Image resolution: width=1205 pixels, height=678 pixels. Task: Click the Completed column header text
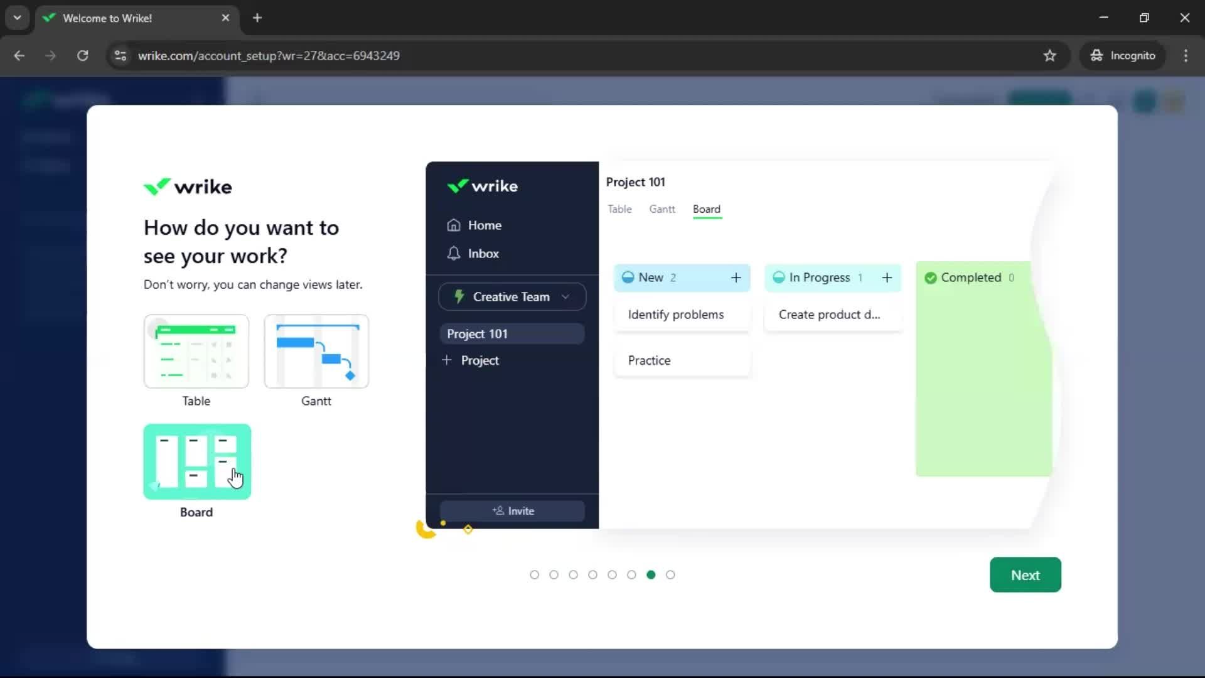pyautogui.click(x=971, y=278)
